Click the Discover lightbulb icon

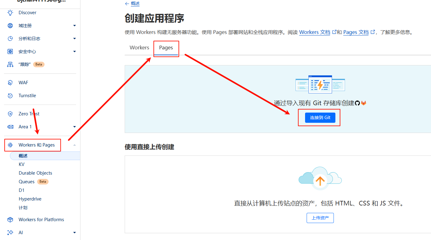click(10, 13)
